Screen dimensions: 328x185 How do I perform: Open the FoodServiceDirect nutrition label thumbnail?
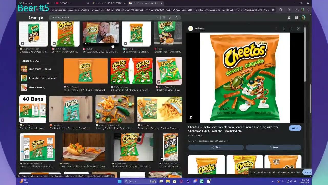pos(38,147)
